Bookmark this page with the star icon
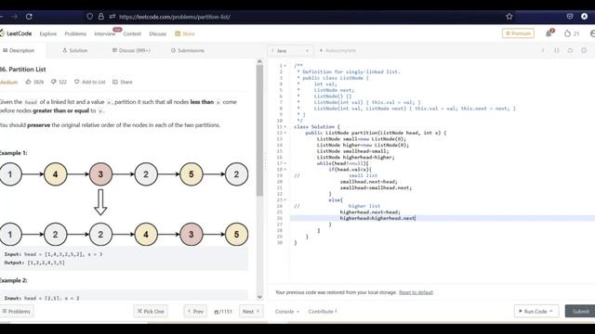Viewport: 595px width, 334px height. coord(509,17)
